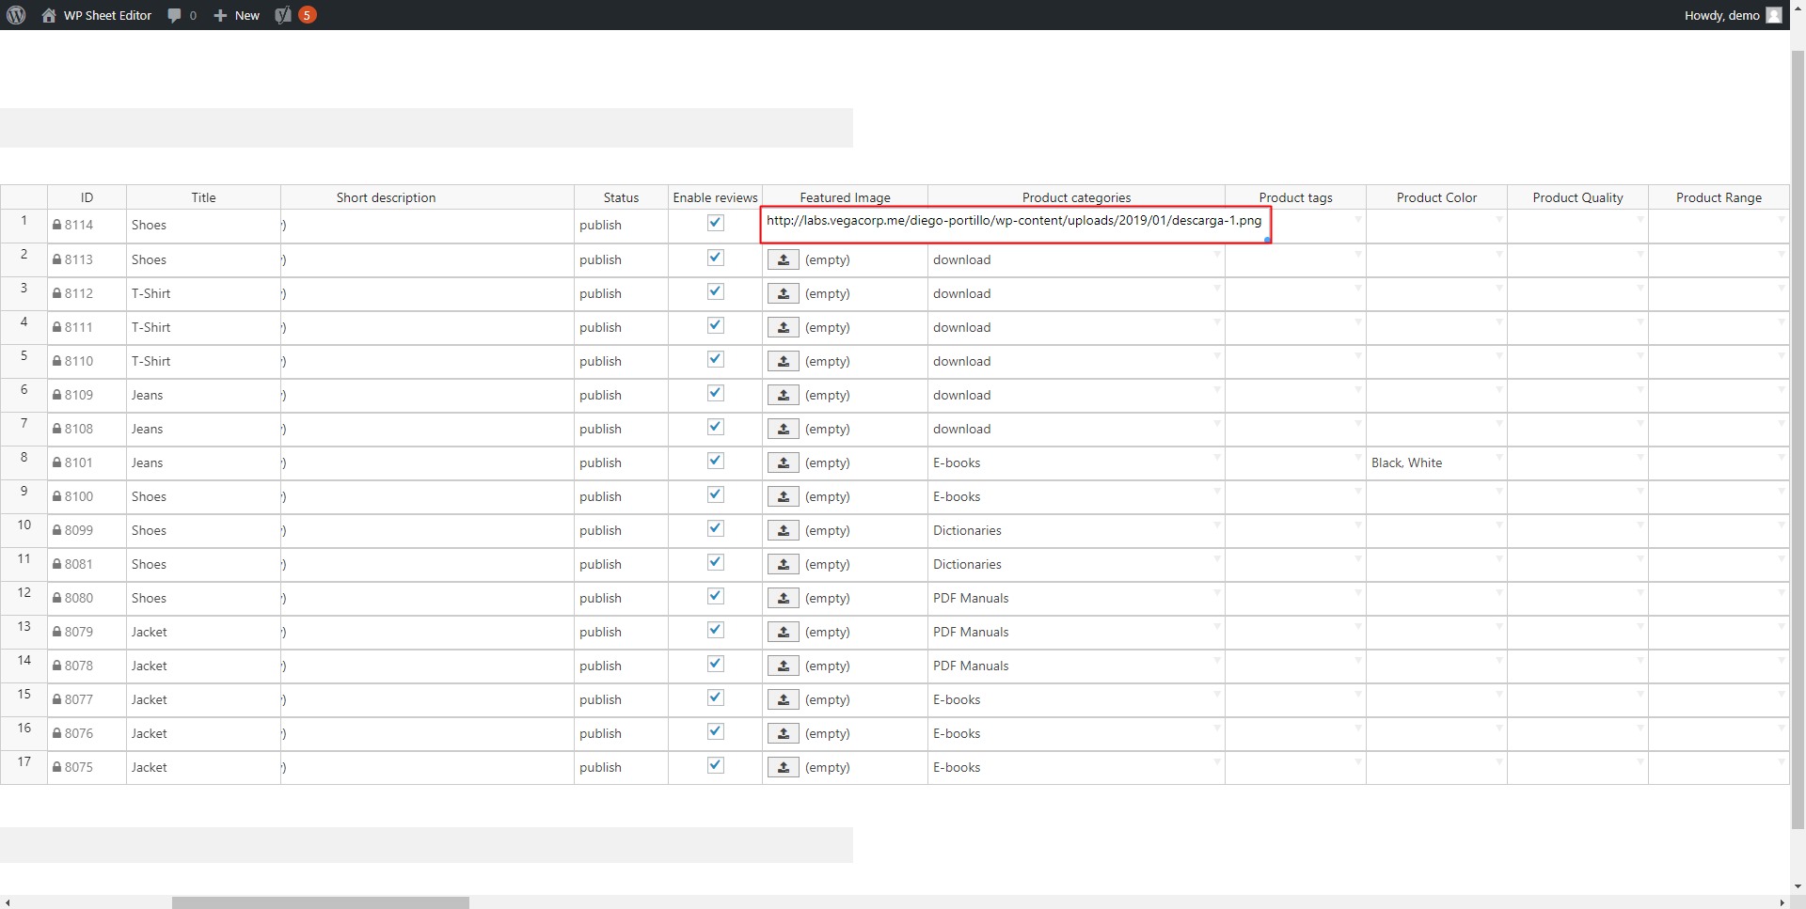
Task: Click the lock icon beside ID 8114
Action: tap(57, 226)
